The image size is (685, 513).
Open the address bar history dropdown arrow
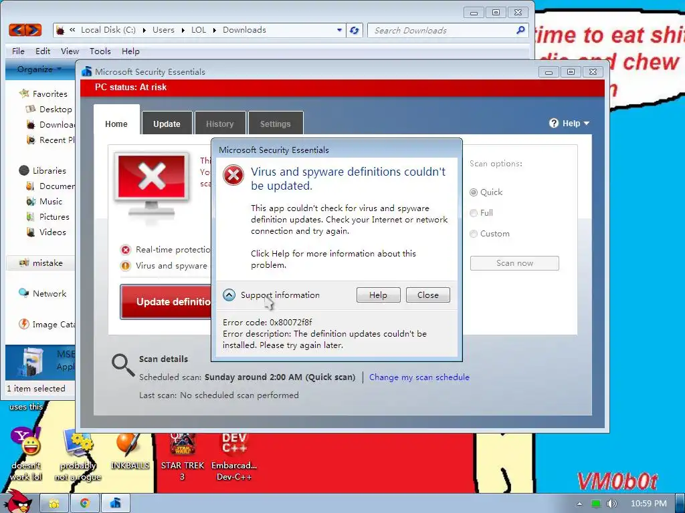click(x=339, y=30)
